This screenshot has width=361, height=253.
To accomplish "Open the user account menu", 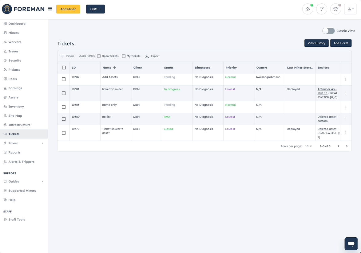I will 351,9.
